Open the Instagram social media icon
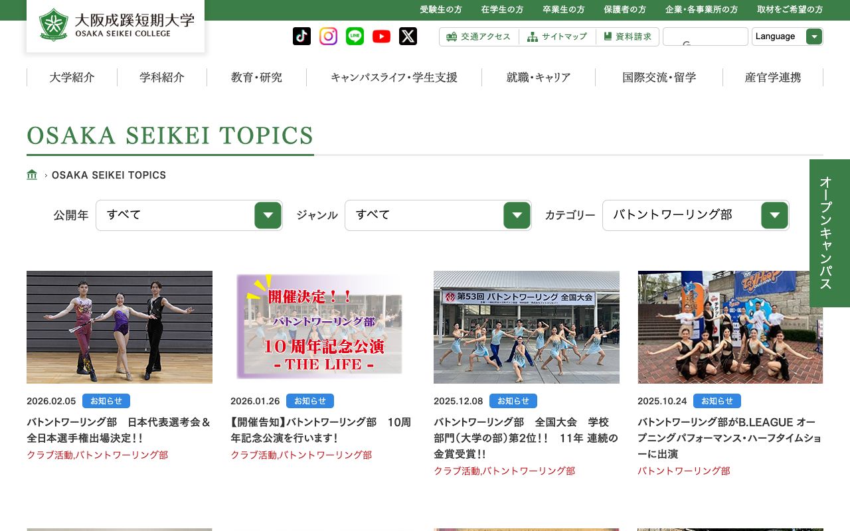 pyautogui.click(x=328, y=36)
